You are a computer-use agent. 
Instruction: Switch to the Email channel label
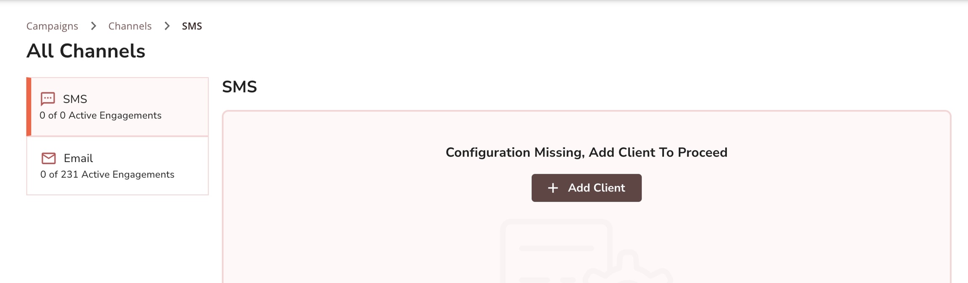[78, 158]
